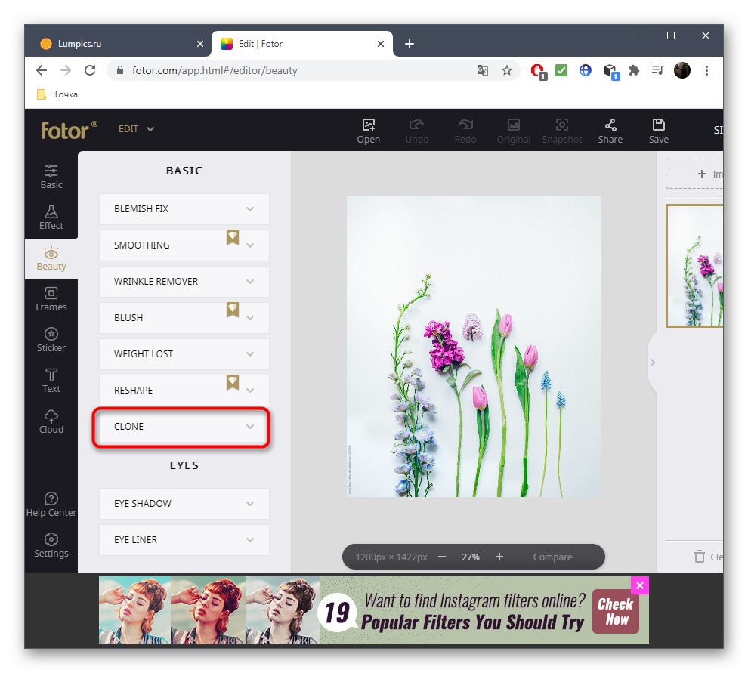Screen dimensions: 748x673
Task: Select the Effect panel icon
Action: coord(51,217)
